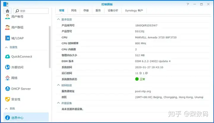214x123 pixels.
Task: Click the help question mark icon
Action: pos(188,4)
